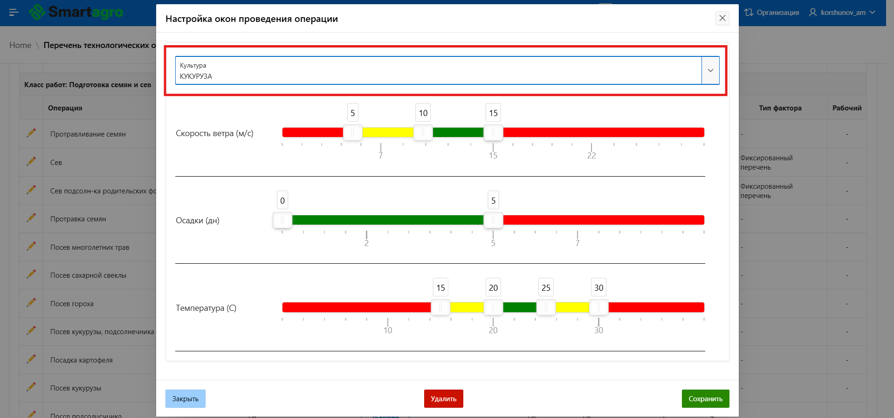Edit Посев гороха with pencil icon
Screen dimensions: 894x418
[x=31, y=303]
